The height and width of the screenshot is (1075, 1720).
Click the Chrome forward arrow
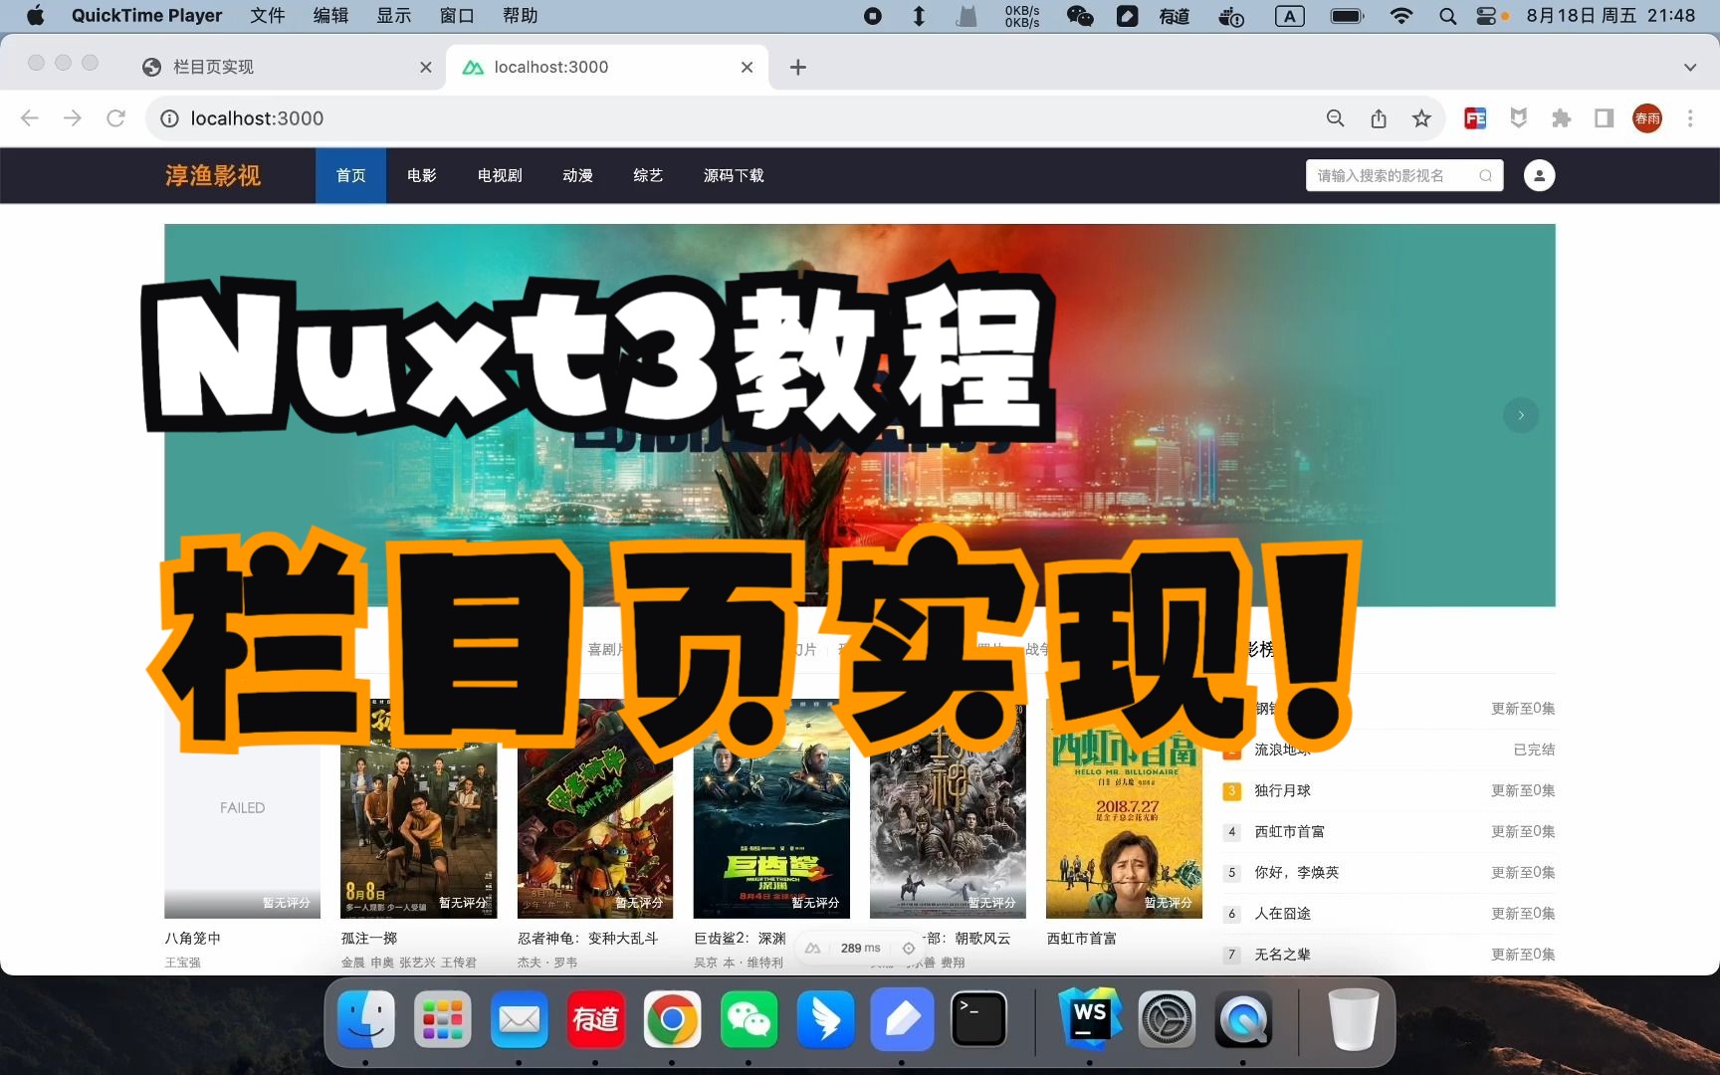click(73, 118)
